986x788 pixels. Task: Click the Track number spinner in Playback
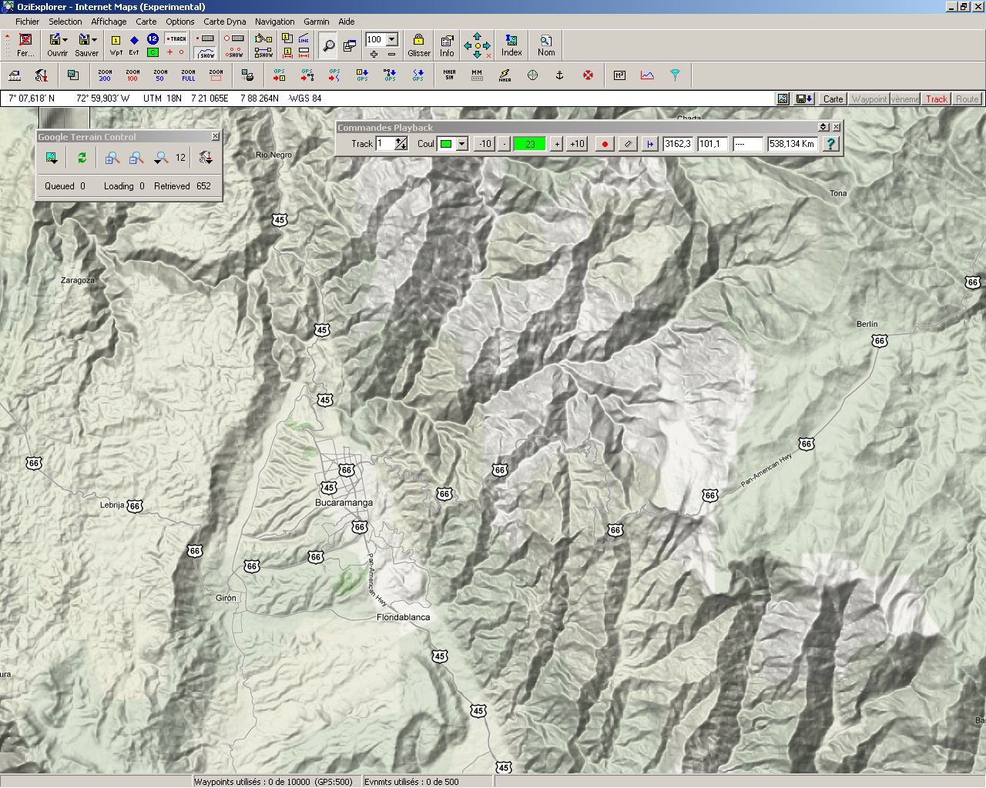coord(401,144)
